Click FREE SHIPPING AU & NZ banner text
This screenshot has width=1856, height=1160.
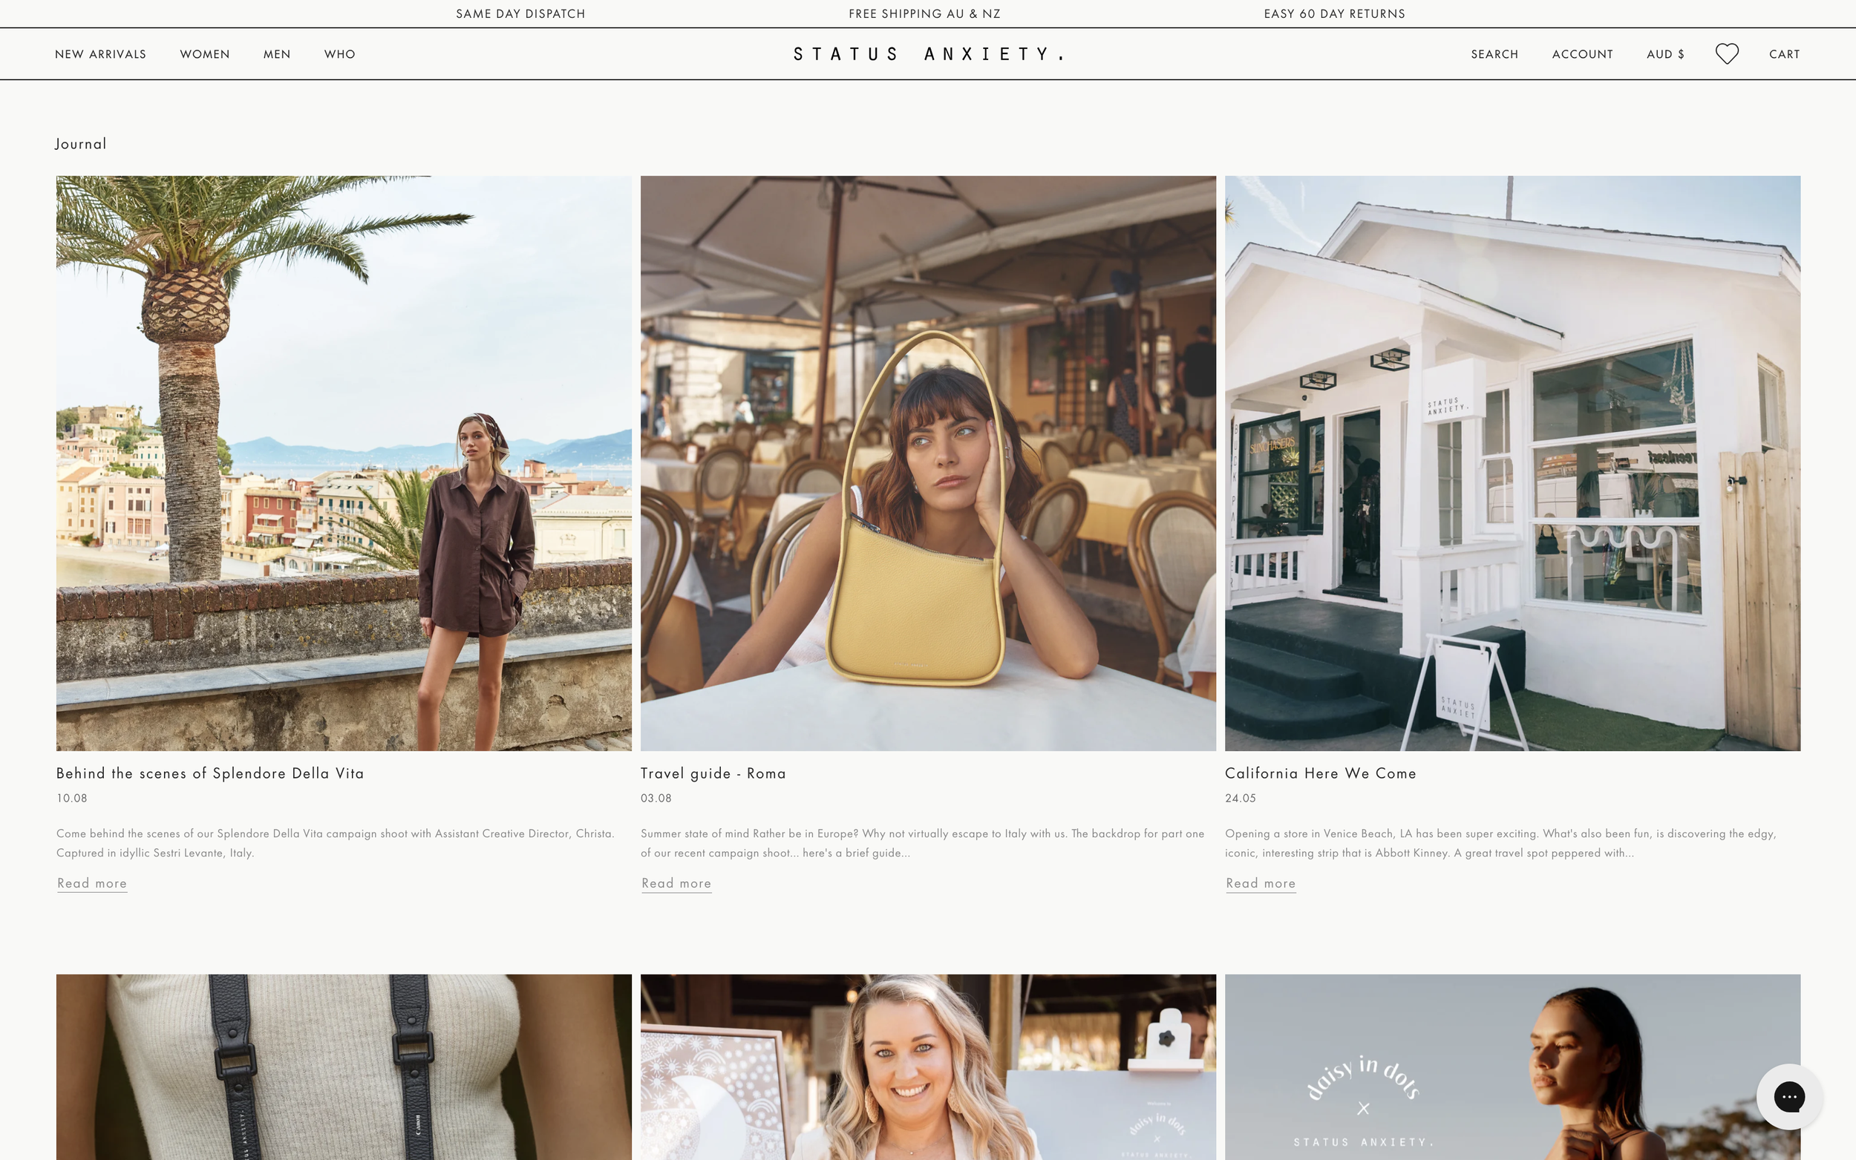pyautogui.click(x=924, y=14)
